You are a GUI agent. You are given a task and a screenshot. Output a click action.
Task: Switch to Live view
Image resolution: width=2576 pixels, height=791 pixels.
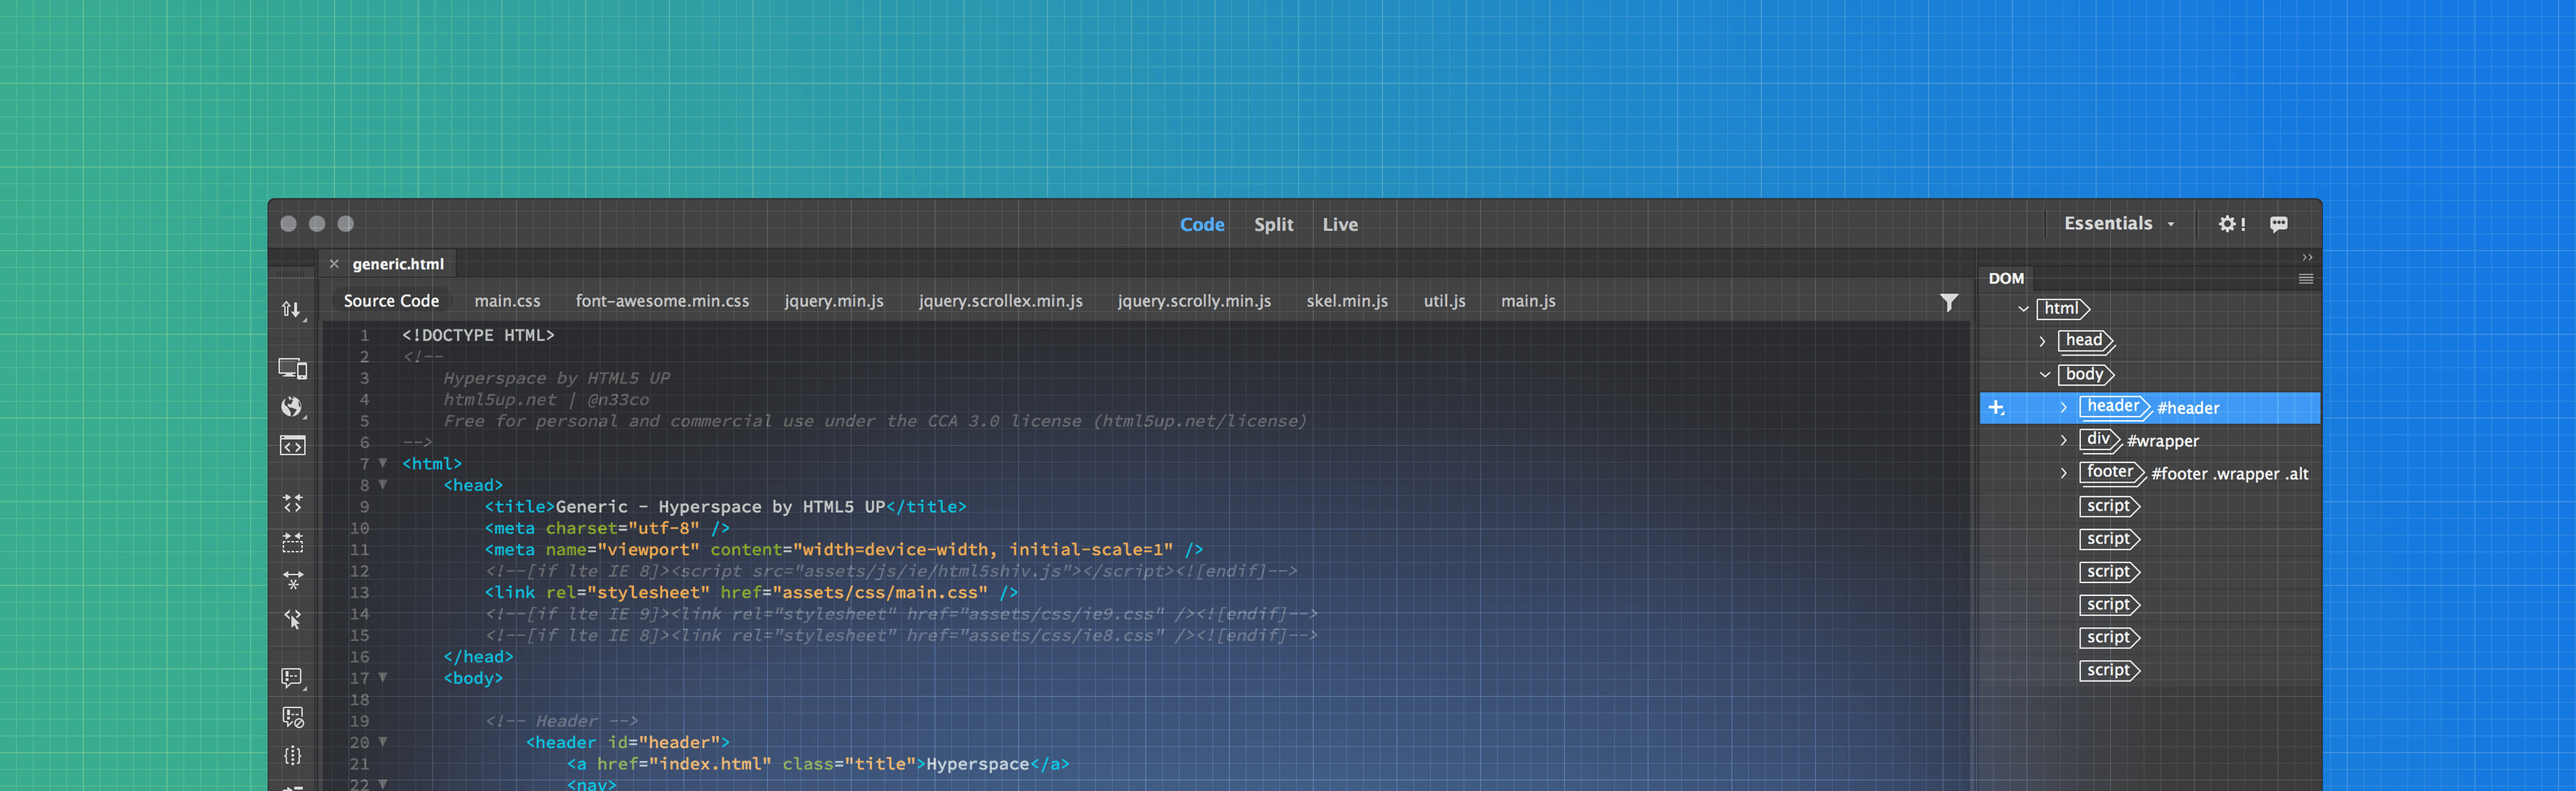pos(1340,225)
